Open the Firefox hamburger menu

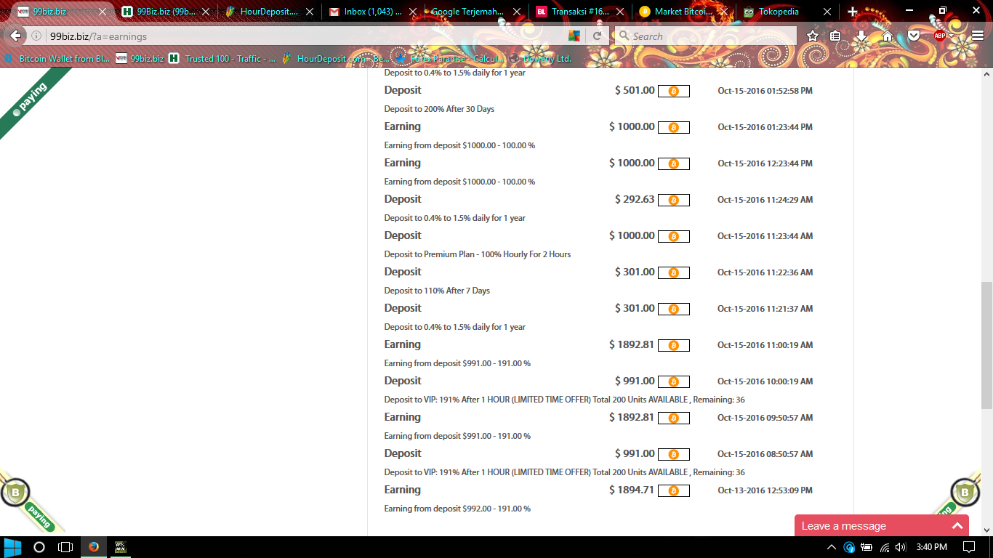point(978,36)
